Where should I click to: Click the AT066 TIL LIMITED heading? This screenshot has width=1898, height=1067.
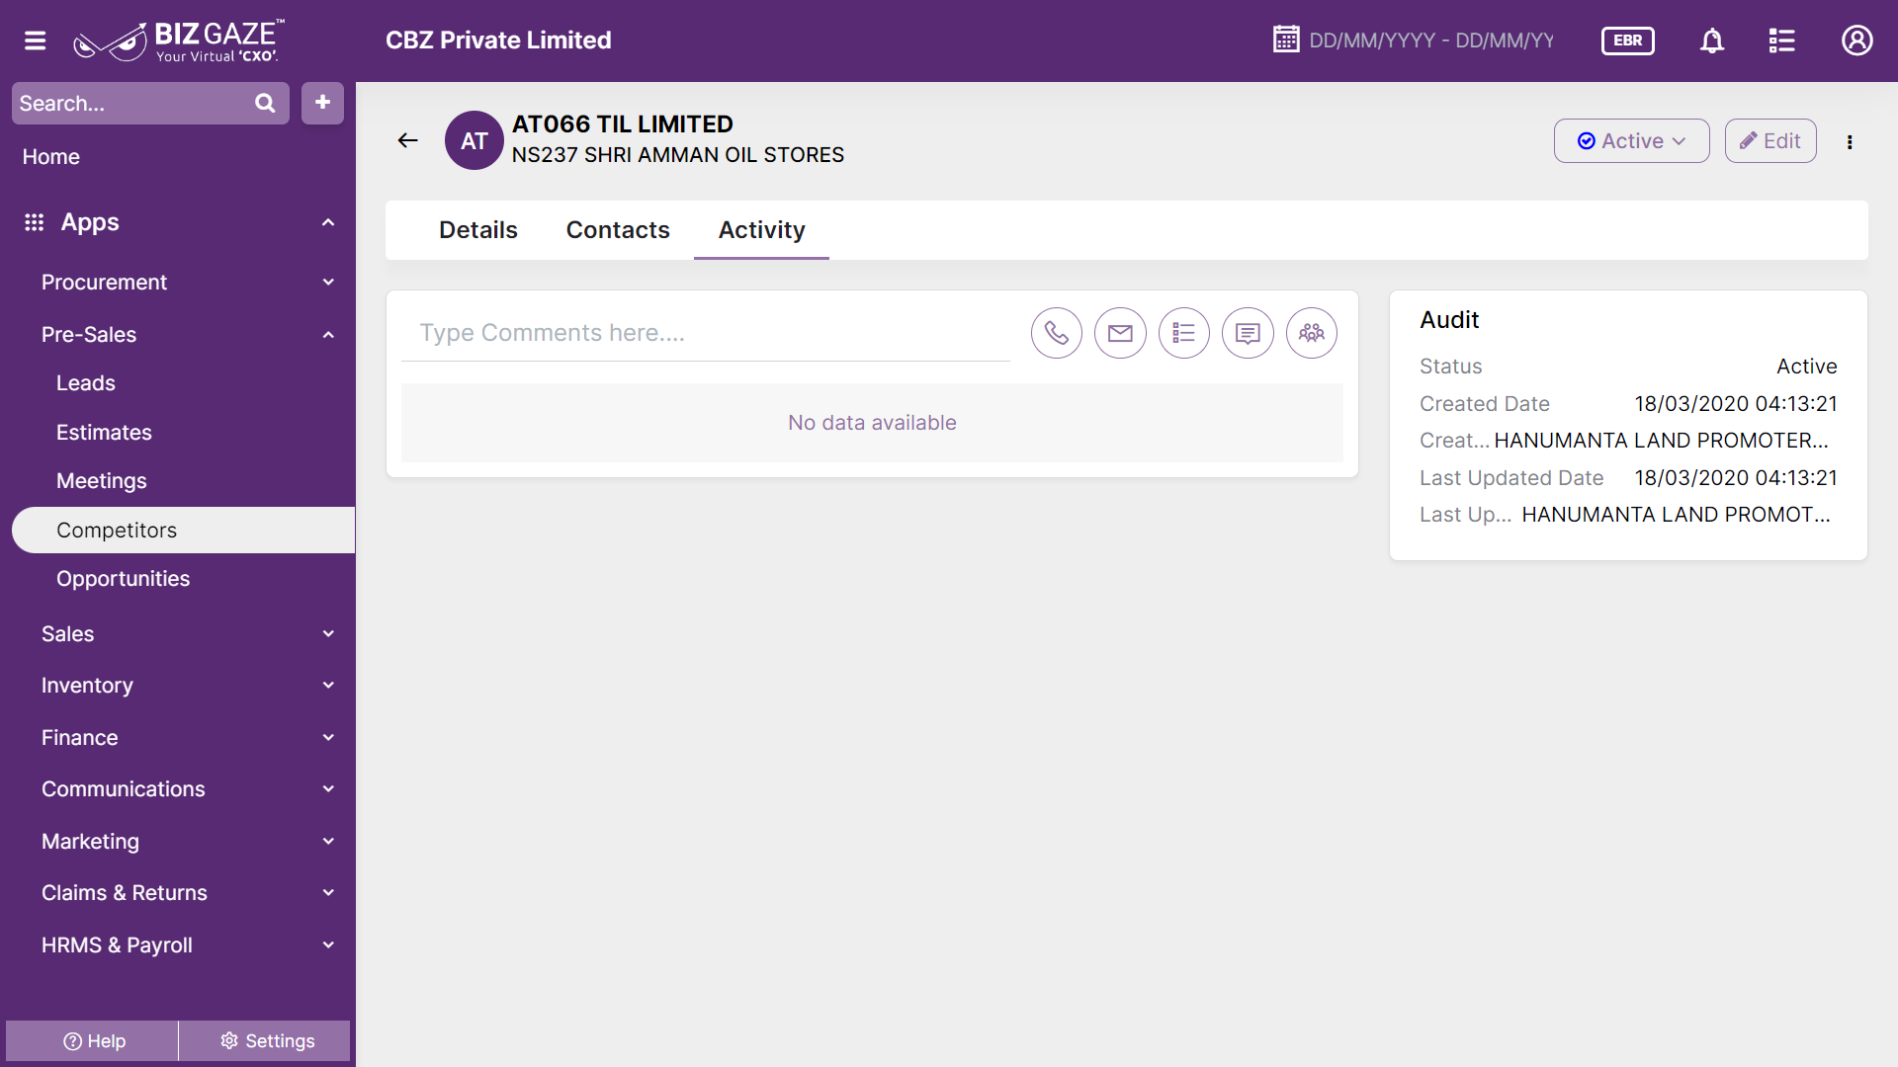click(x=623, y=124)
